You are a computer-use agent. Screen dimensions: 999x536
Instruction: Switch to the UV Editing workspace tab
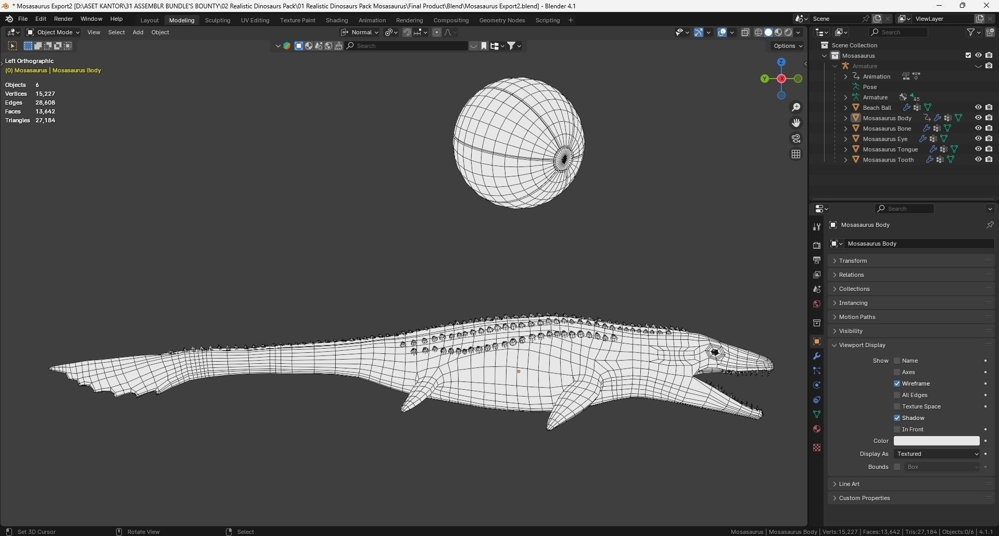click(x=255, y=20)
